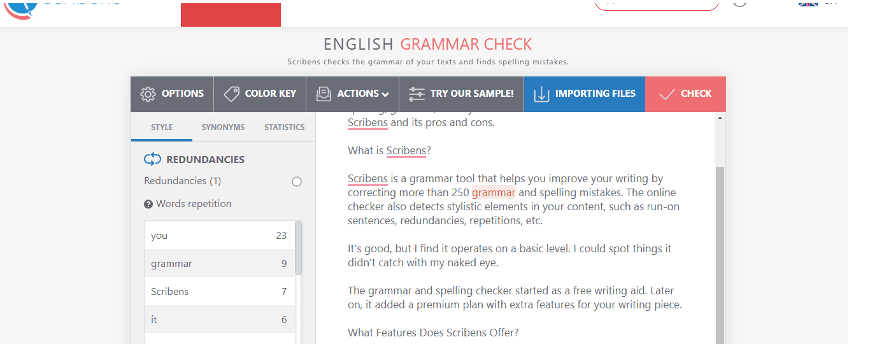Image resolution: width=870 pixels, height=344 pixels.
Task: Click the ENGLISH GRAMMAR CHECK heading
Action: pyautogui.click(x=427, y=44)
